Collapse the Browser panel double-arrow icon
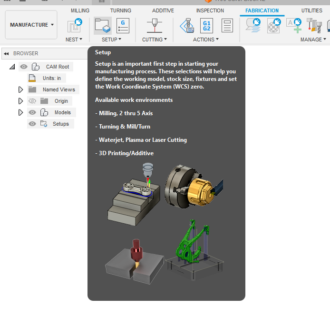The height and width of the screenshot is (317, 330). (6, 54)
